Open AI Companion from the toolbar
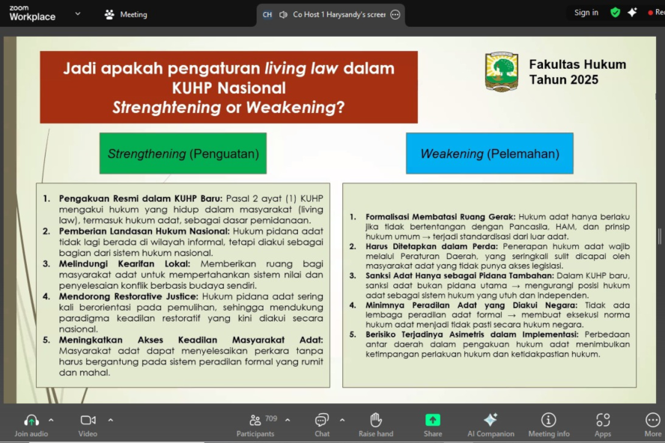665x443 pixels. tap(491, 421)
